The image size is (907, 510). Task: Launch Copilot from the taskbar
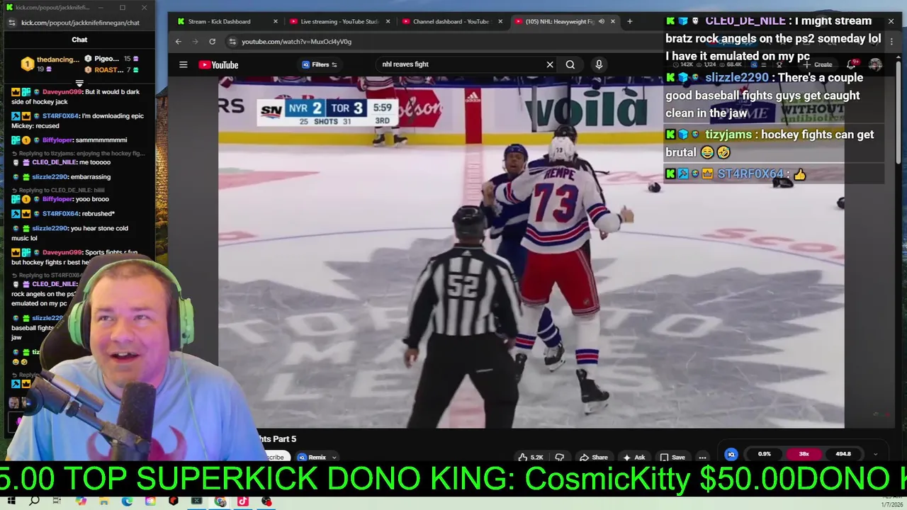pos(81,501)
